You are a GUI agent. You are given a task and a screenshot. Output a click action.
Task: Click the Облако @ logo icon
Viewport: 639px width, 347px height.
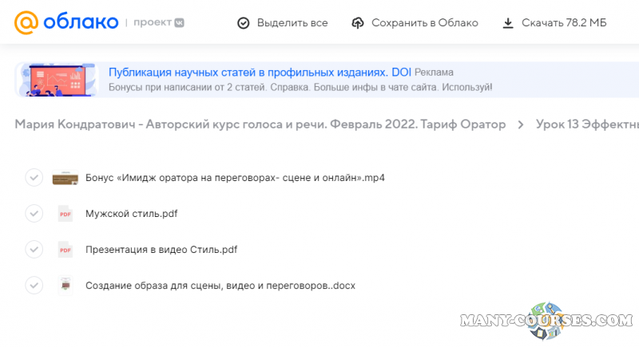(x=26, y=22)
